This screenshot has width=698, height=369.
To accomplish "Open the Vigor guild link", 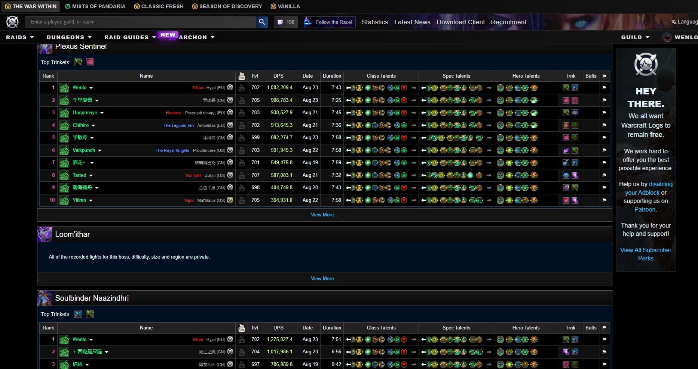I will [189, 200].
